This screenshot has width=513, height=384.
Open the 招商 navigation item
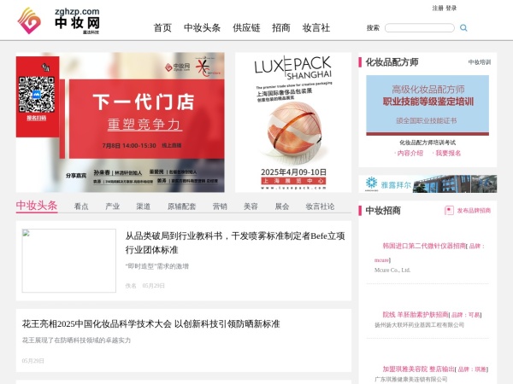click(x=281, y=28)
